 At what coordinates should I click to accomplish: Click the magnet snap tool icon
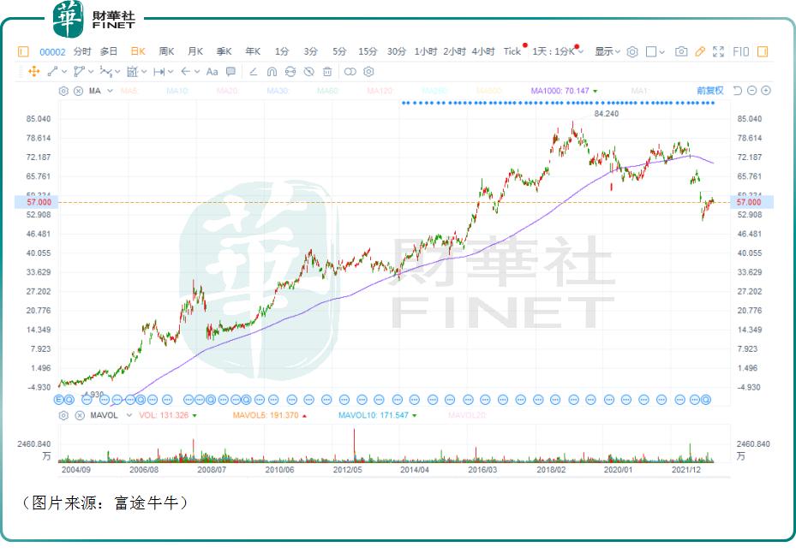click(272, 72)
